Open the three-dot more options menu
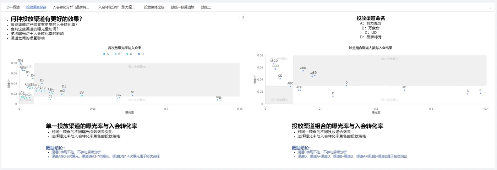Screen dimensions: 497x170 coord(243,17)
